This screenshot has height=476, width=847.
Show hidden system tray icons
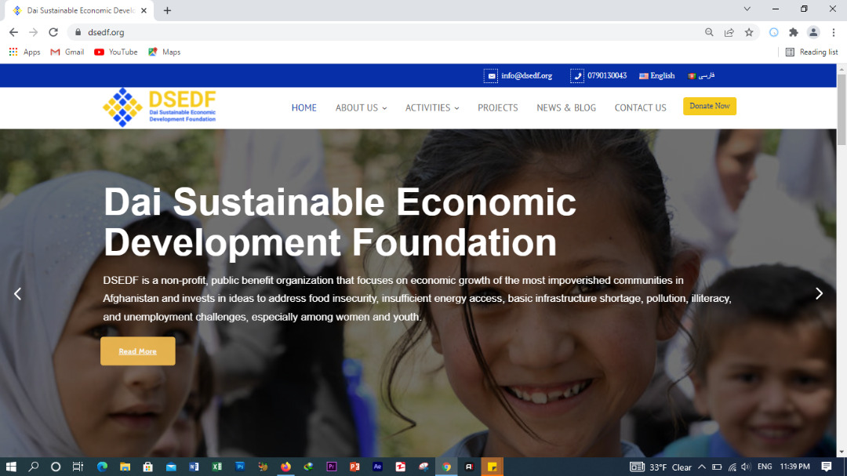pyautogui.click(x=702, y=467)
